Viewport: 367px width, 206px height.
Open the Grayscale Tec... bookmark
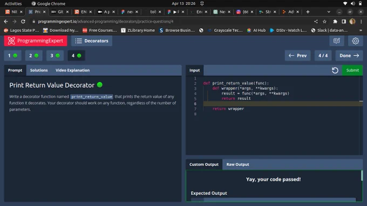click(x=225, y=30)
